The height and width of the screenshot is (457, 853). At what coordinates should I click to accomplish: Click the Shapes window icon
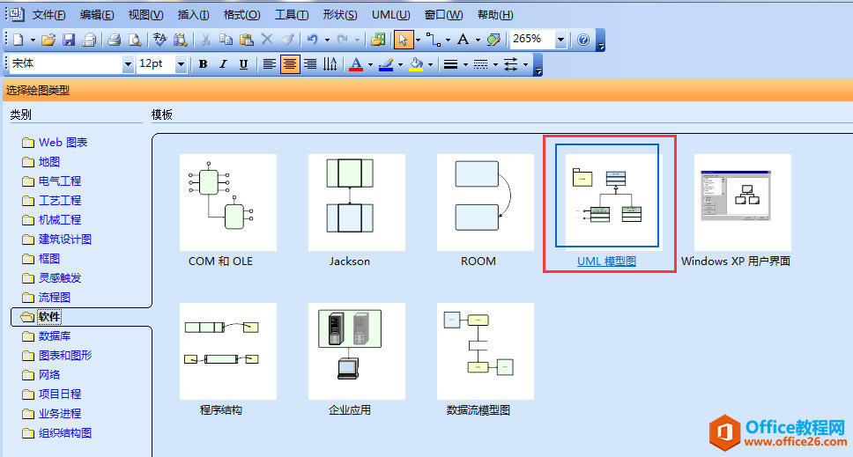click(377, 40)
